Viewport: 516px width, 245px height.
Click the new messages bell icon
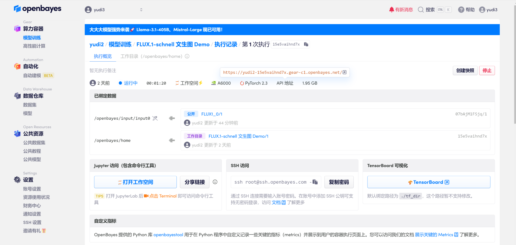coord(391,10)
